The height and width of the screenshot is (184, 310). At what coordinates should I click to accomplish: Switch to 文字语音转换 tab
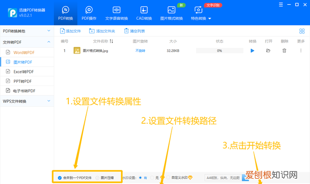tap(116, 13)
